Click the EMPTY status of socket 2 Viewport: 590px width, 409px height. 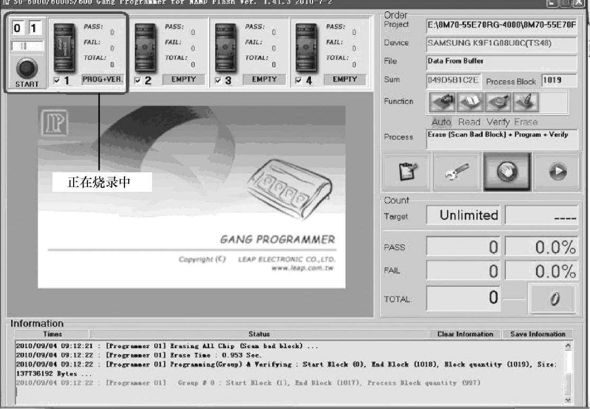point(184,79)
